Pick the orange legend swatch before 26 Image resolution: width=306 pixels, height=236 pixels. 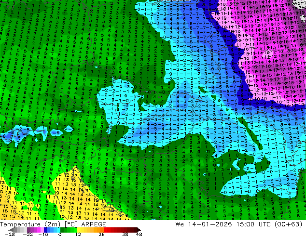coord(102,230)
